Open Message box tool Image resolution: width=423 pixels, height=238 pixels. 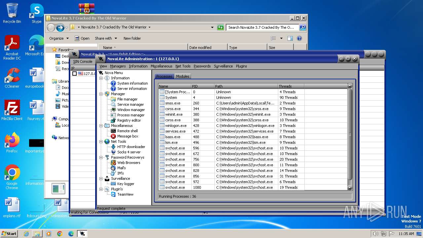[x=128, y=136]
